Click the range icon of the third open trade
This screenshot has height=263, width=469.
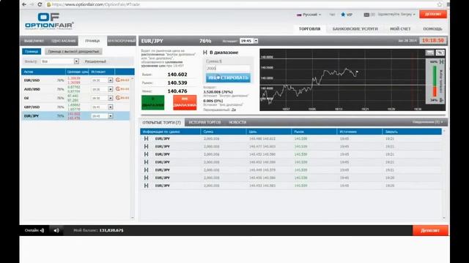(x=147, y=154)
